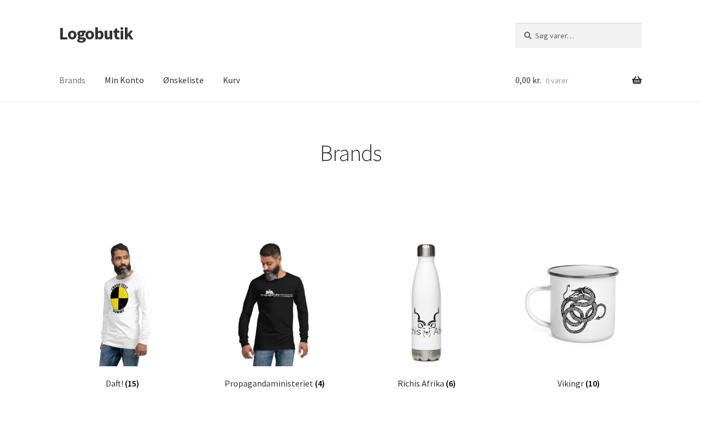The height and width of the screenshot is (438, 701).
Task: Click the shopping basket icon
Action: tap(636, 80)
